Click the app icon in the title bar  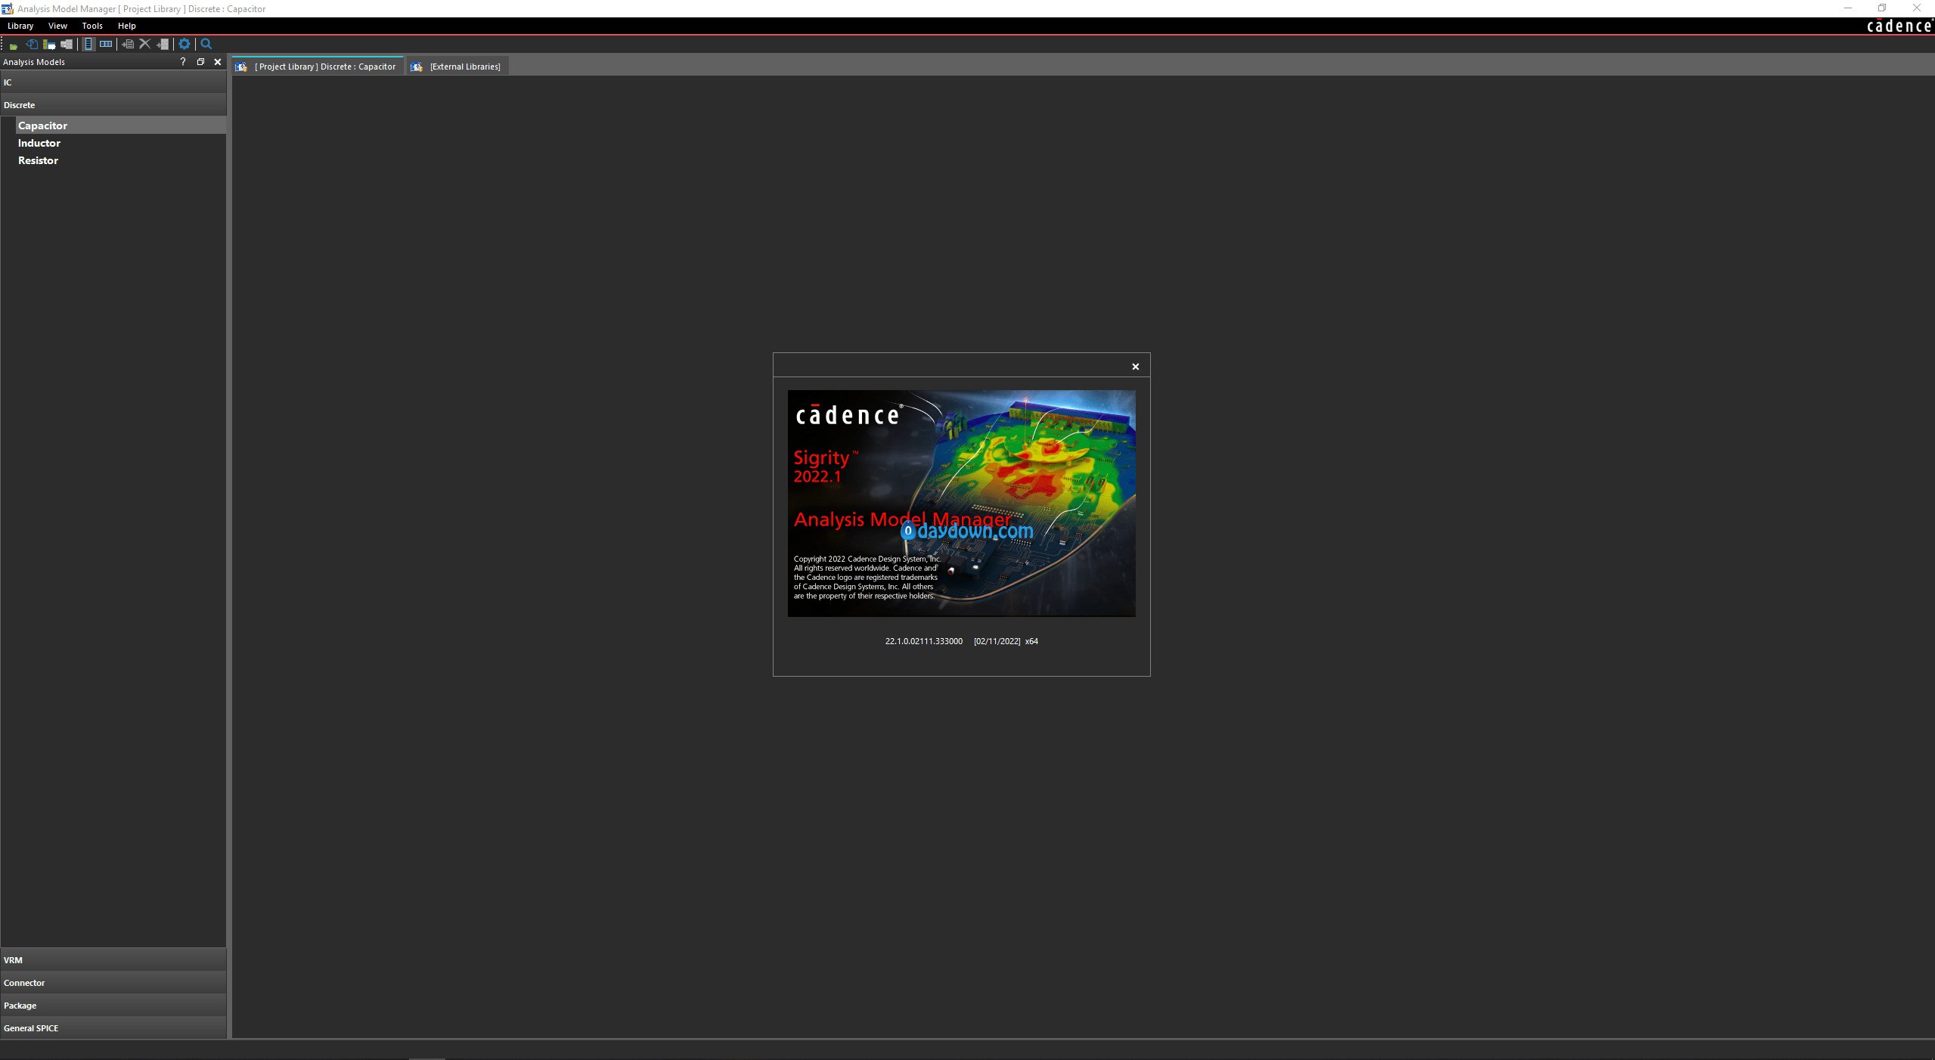tap(7, 8)
